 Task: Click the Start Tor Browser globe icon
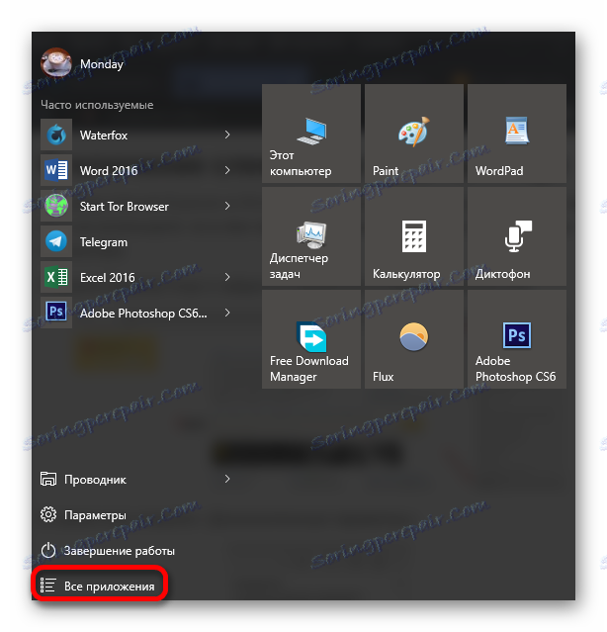pos(56,206)
